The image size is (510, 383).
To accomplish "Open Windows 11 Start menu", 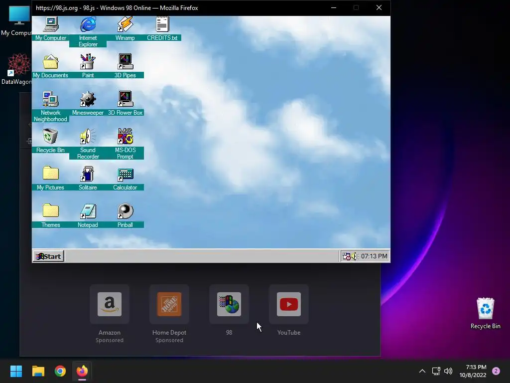I will point(16,371).
